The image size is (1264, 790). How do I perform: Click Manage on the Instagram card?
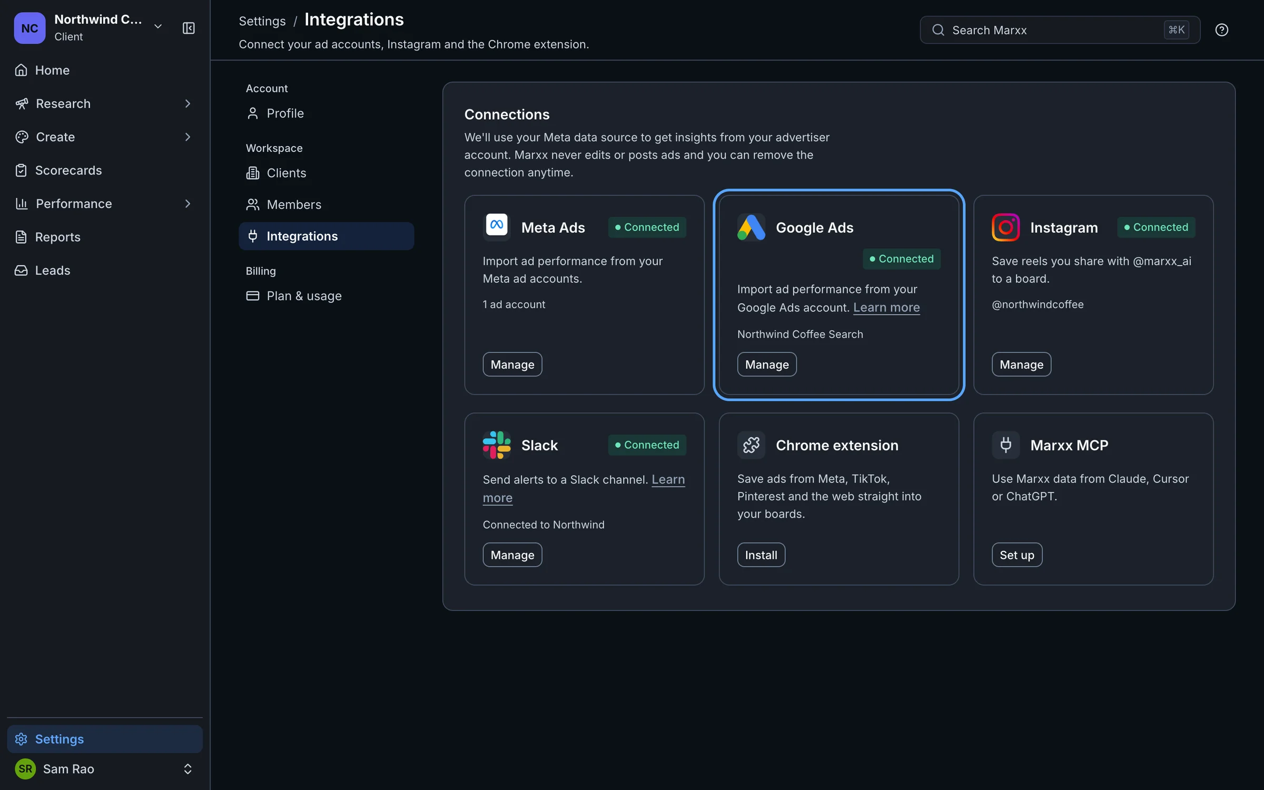click(x=1021, y=364)
